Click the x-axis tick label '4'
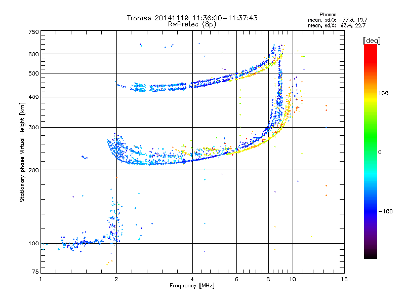The height and width of the screenshot is (304, 405). [x=192, y=279]
